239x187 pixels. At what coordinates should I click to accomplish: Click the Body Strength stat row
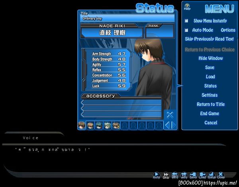point(109,59)
